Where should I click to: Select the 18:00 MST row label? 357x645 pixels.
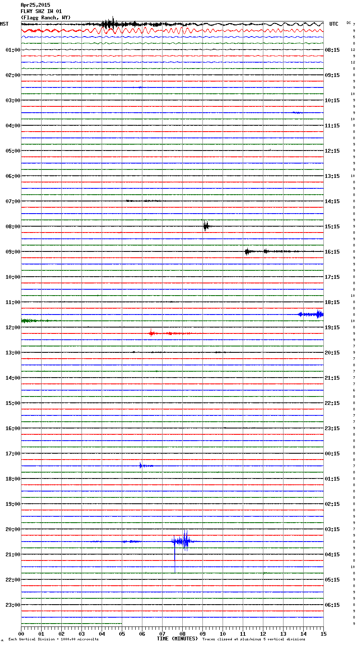pyautogui.click(x=13, y=479)
